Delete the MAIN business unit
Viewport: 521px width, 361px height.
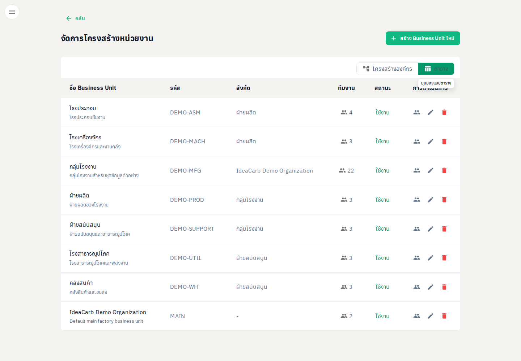[x=444, y=316]
